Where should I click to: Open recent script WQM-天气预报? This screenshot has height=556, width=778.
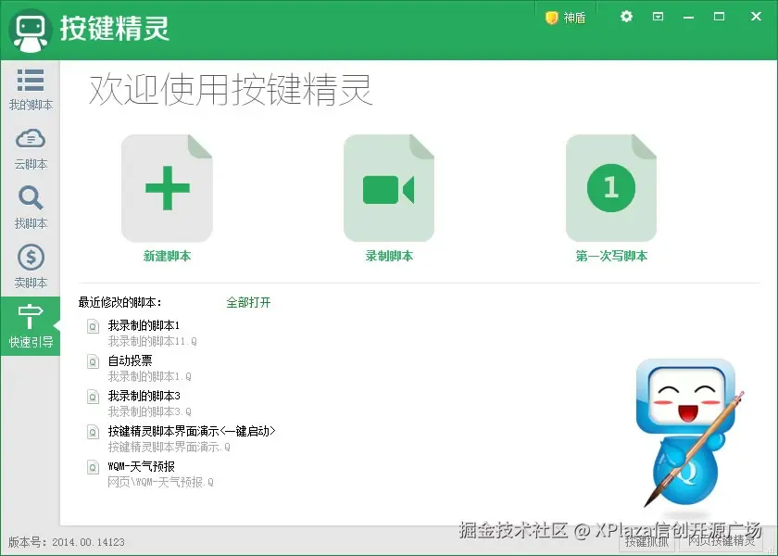click(x=142, y=467)
